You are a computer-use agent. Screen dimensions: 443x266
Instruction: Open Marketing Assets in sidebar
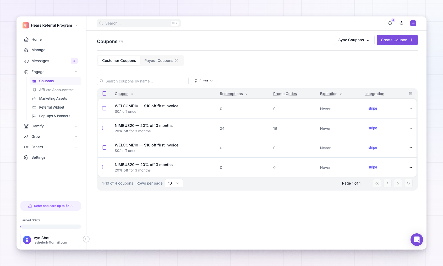pos(55,98)
